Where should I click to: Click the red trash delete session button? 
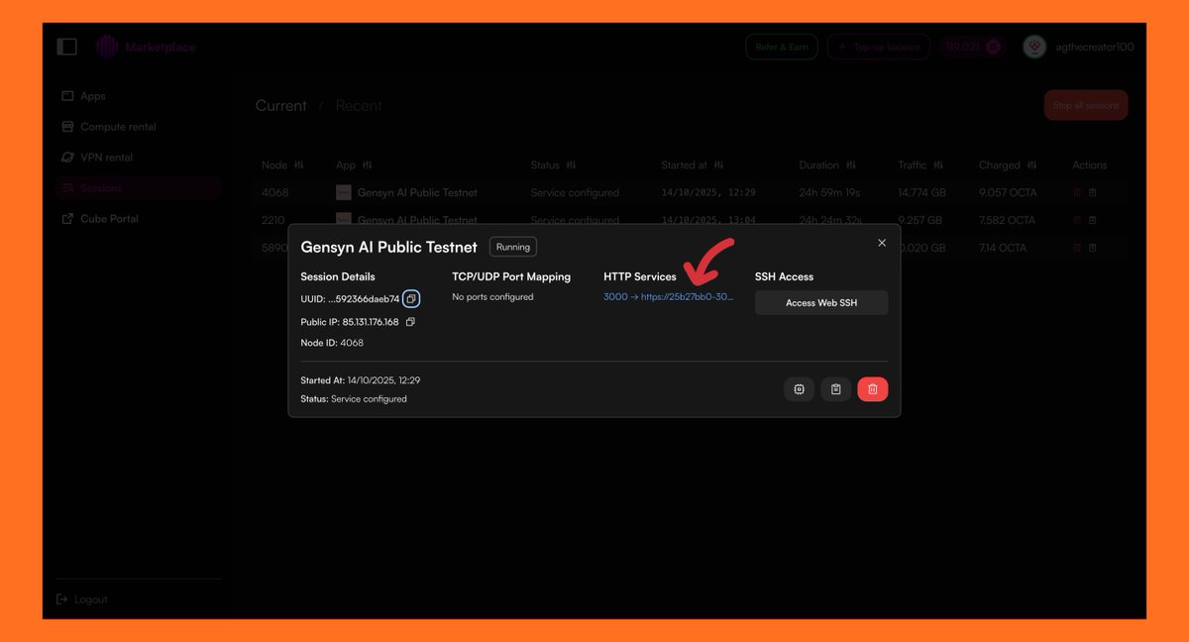873,389
